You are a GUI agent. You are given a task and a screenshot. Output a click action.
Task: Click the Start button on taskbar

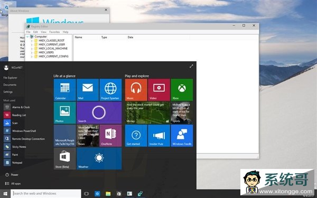coord(5,194)
